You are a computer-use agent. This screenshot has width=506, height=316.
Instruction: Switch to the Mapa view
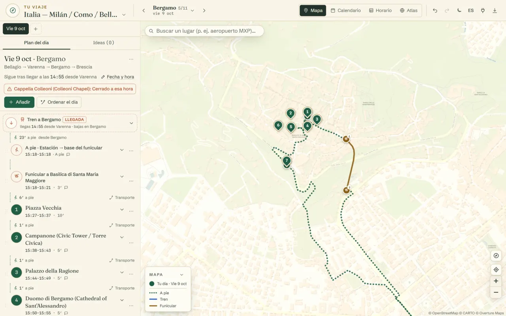click(313, 10)
